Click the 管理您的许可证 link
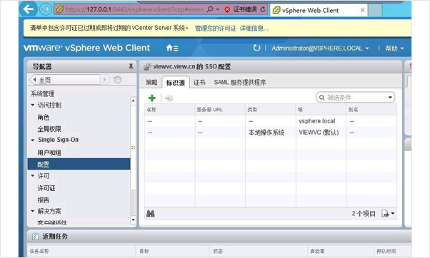 [x=215, y=29]
